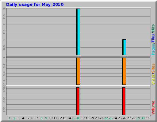157x122 pixels.
Task: Click day label 31 on x-axis
Action: click(147, 118)
